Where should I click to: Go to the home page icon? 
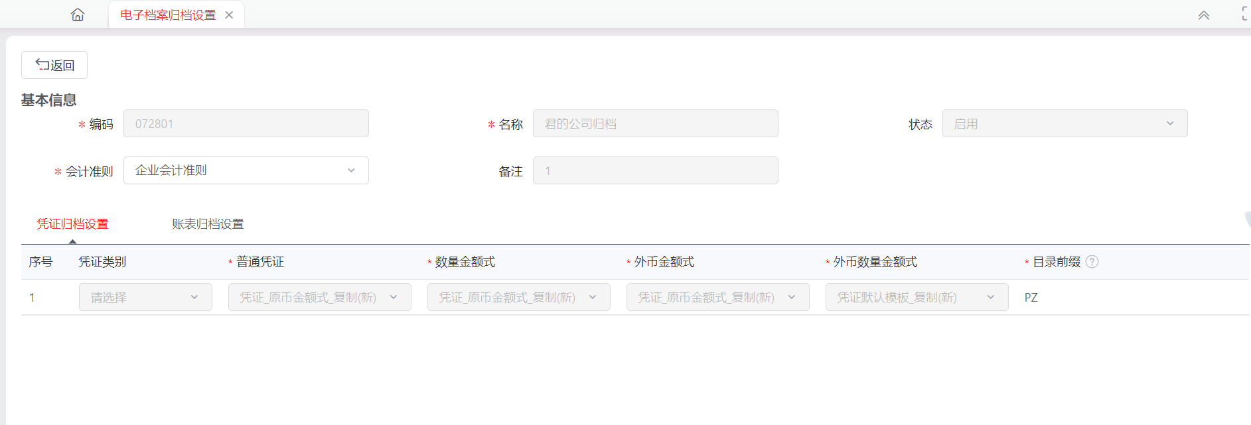(78, 15)
